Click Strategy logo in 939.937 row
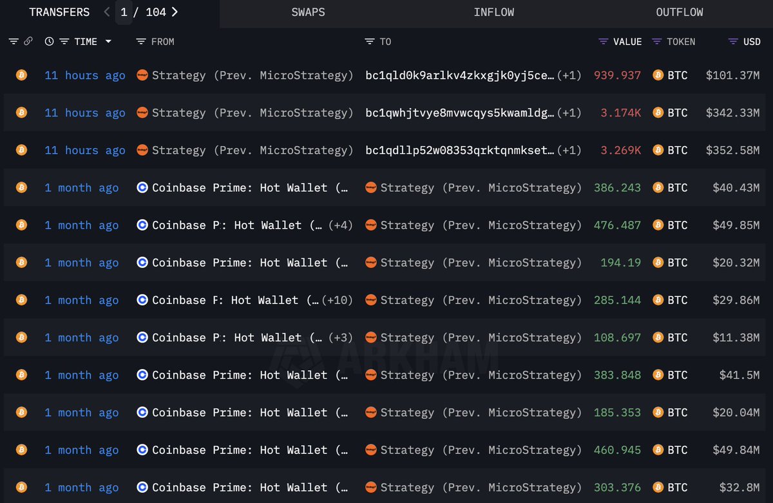Screen dimensions: 773x503 point(142,75)
